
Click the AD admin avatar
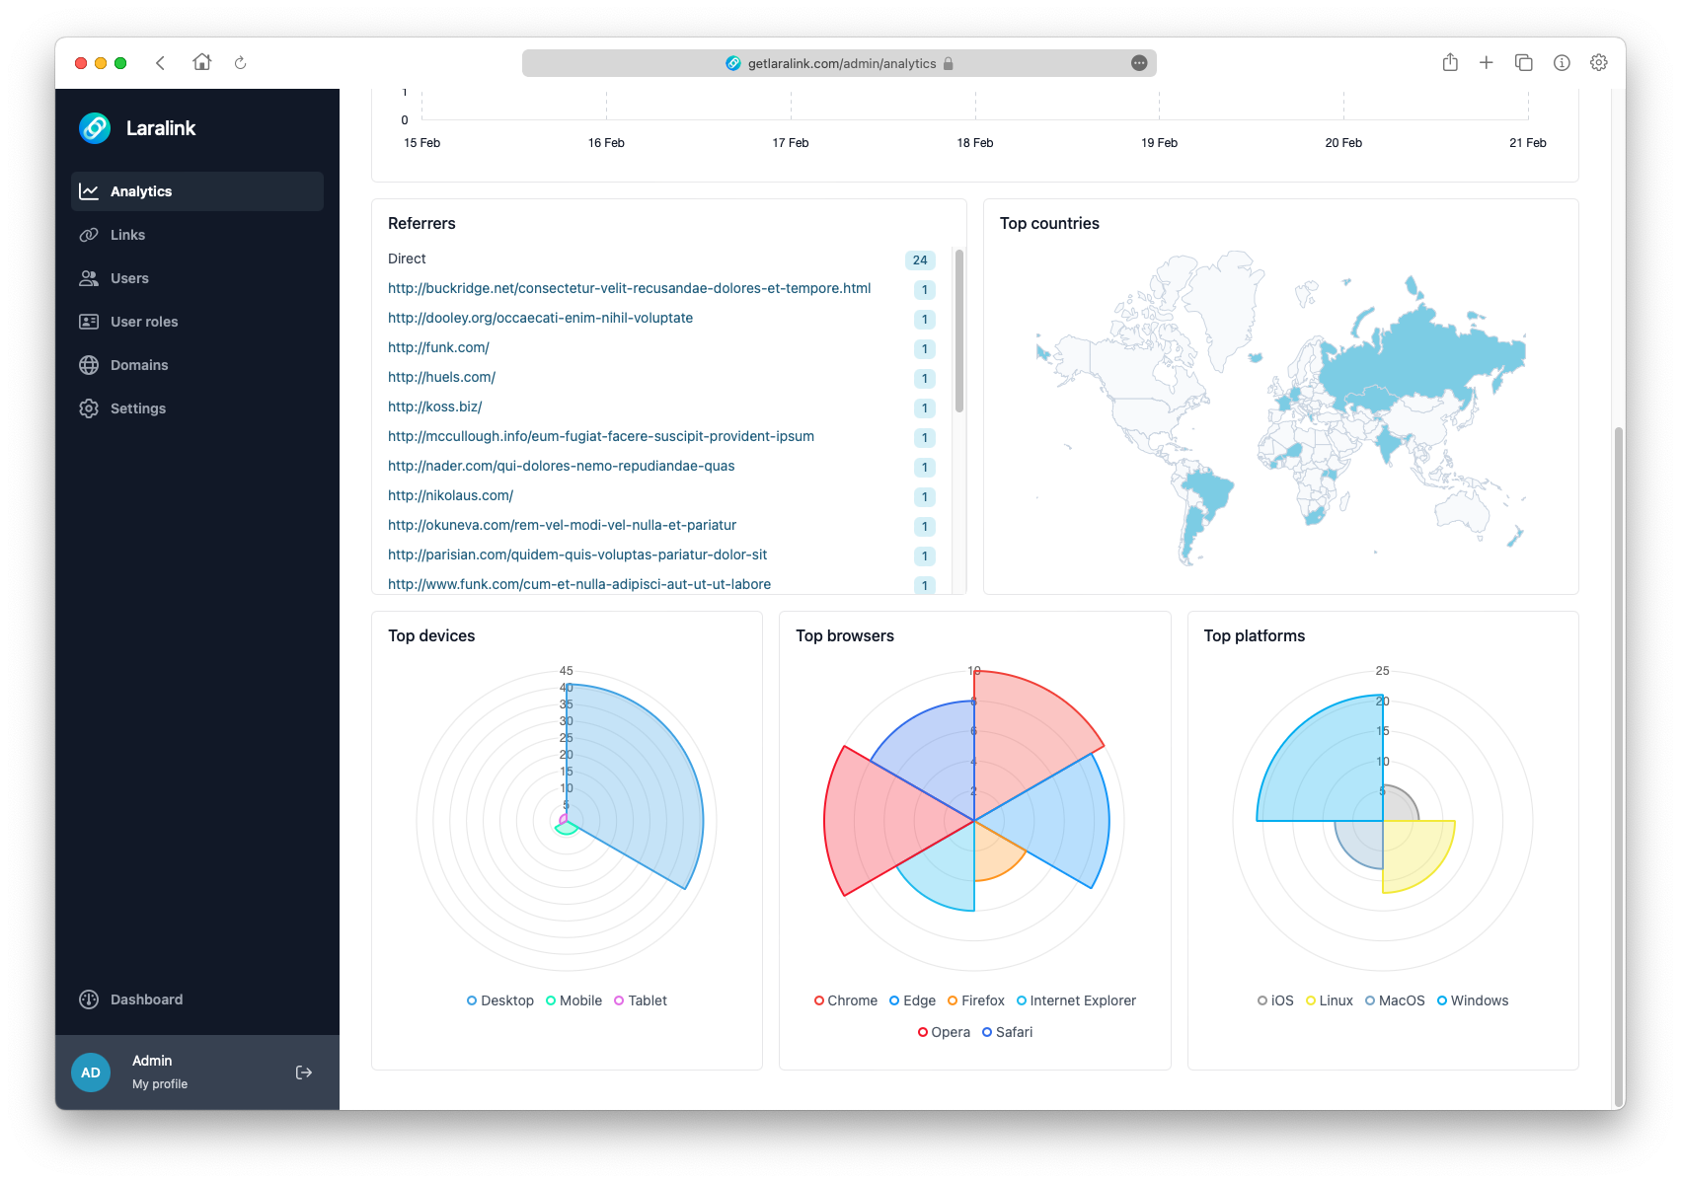pos(90,1072)
